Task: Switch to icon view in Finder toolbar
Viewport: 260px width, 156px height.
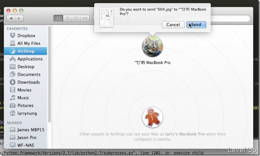Action: click(x=58, y=18)
